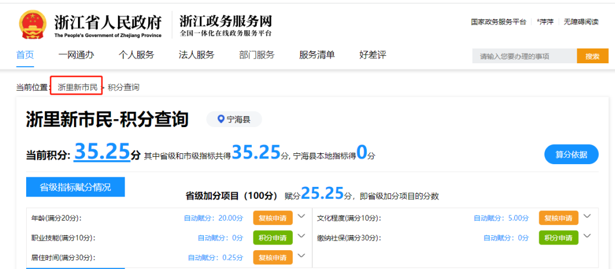Viewport: 615px width, 269px height.
Task: Expand the 居住时间 row chevron
Action: pyautogui.click(x=301, y=256)
